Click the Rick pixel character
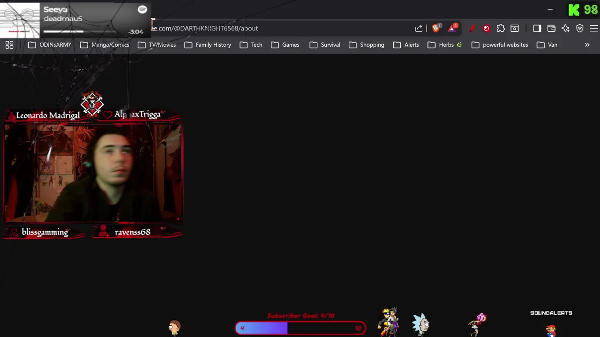This screenshot has width=600, height=337. (x=420, y=324)
